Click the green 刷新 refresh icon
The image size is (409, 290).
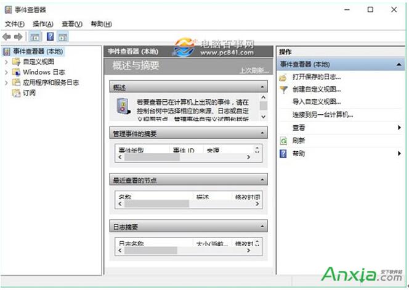[x=283, y=141]
